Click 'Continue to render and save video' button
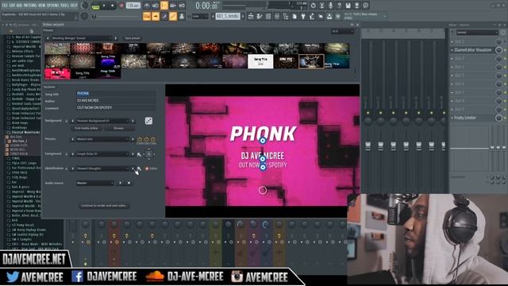 coord(104,206)
